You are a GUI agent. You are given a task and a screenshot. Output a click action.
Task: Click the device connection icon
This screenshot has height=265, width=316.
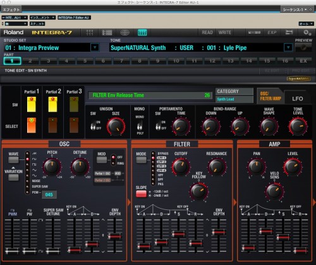tap(254, 32)
